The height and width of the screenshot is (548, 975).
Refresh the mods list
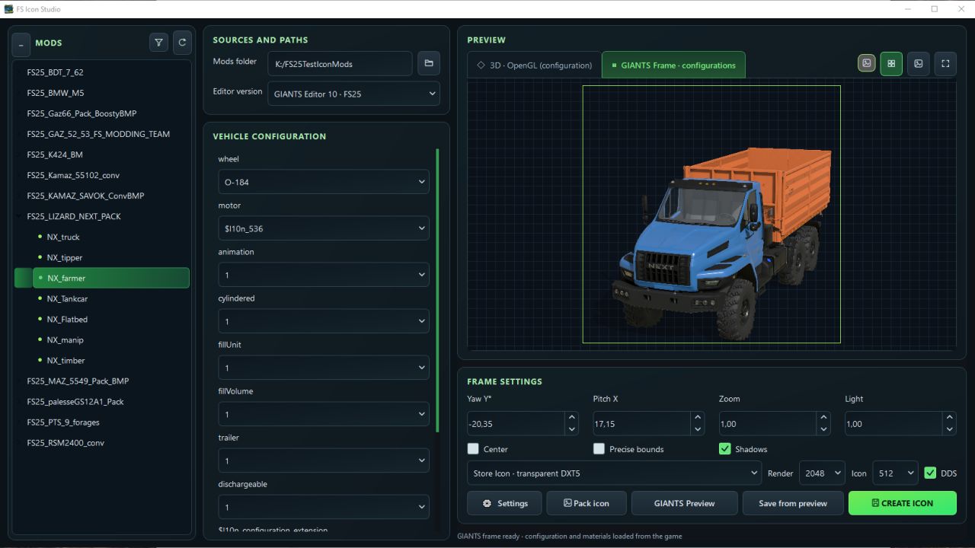(x=182, y=43)
